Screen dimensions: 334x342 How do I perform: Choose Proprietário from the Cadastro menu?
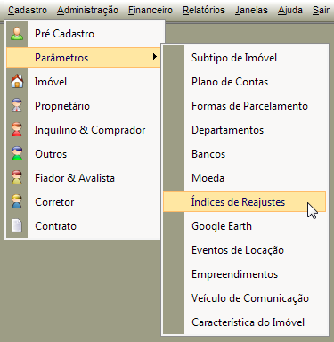85,106
